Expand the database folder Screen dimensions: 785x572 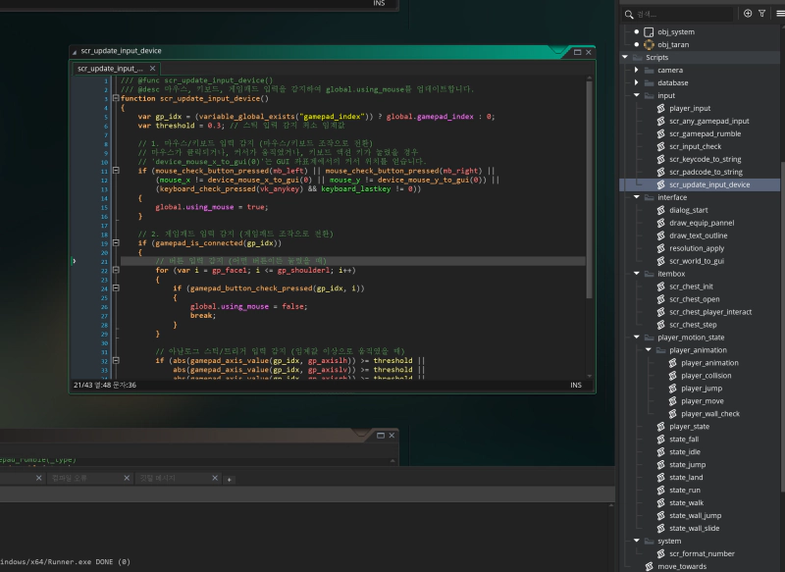(x=636, y=82)
